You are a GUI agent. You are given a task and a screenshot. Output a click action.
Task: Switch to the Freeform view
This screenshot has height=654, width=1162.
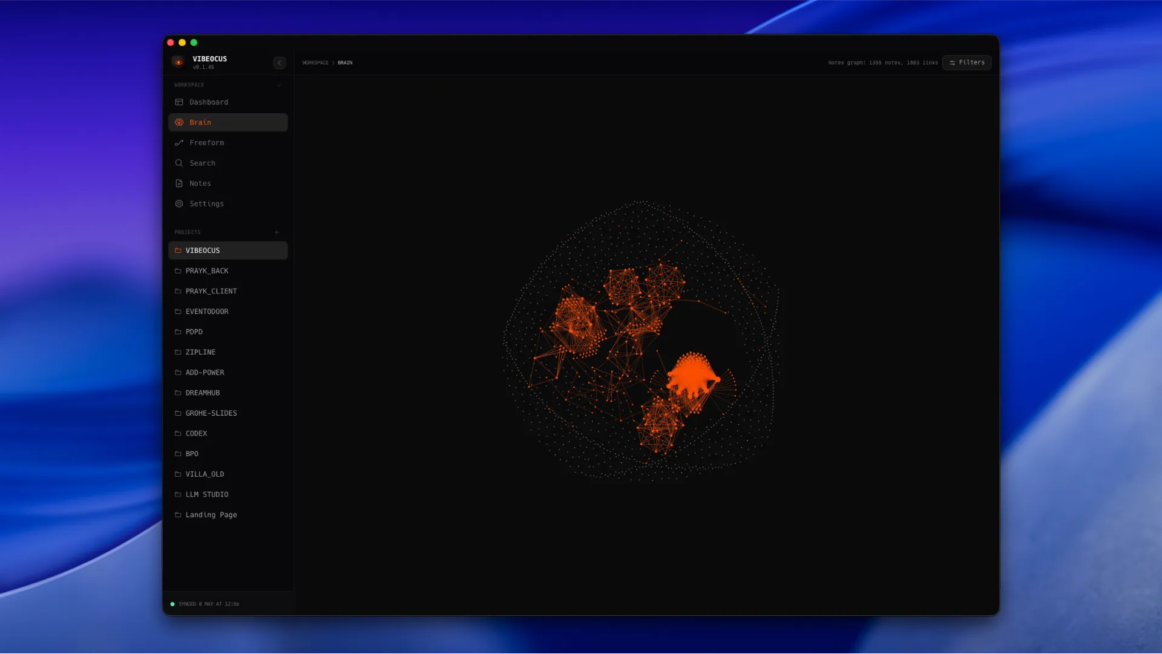(x=228, y=143)
